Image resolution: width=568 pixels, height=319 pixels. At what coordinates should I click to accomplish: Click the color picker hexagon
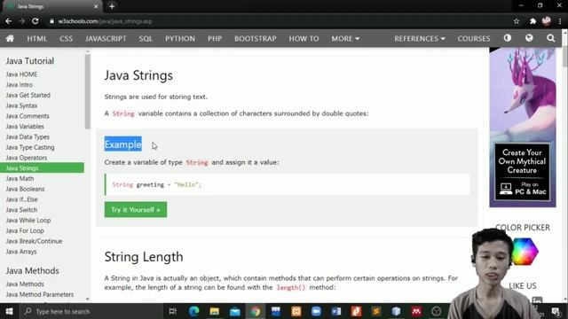tap(524, 252)
